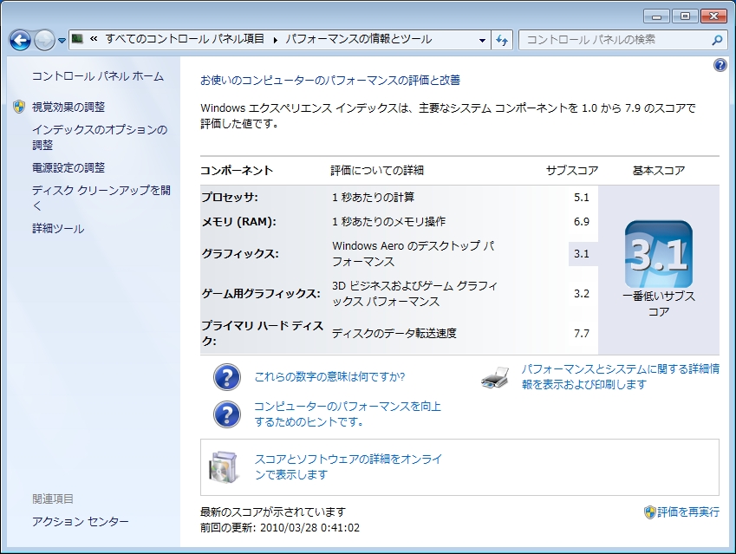
Task: Open アクション センター related link
Action: (x=81, y=521)
